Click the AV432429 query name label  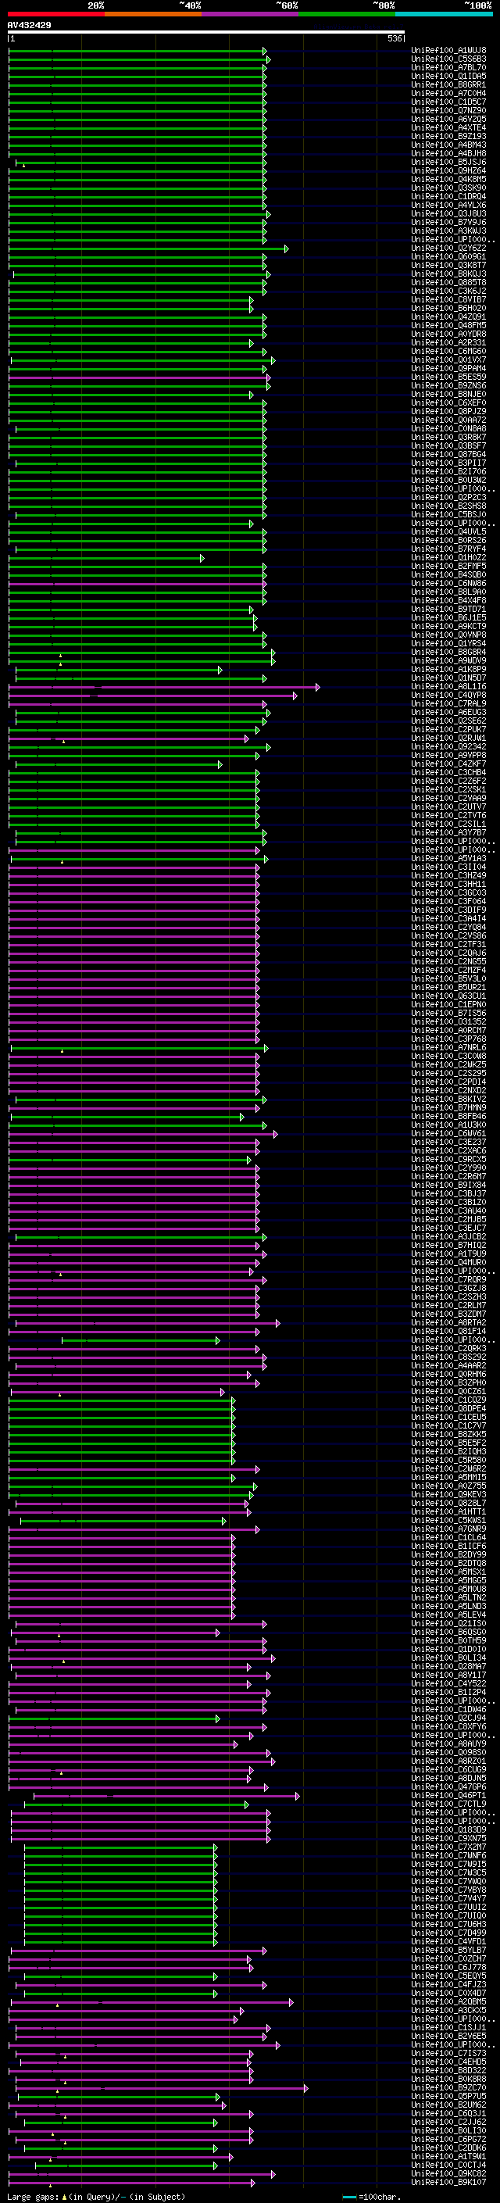tap(29, 25)
